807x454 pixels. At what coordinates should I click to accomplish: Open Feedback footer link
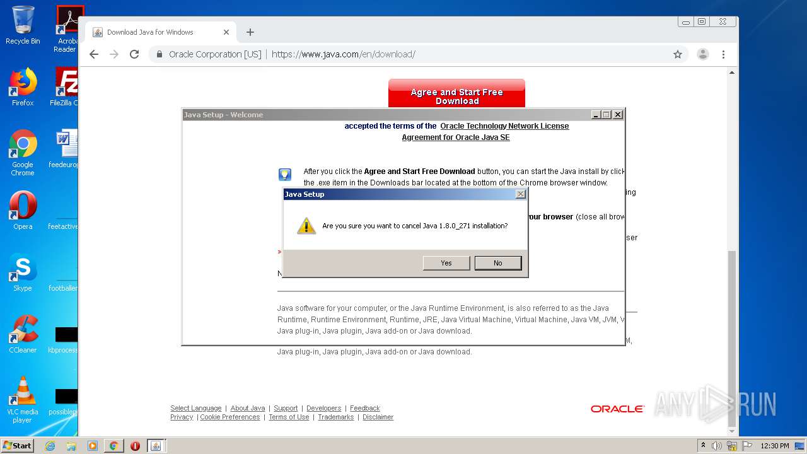point(365,408)
